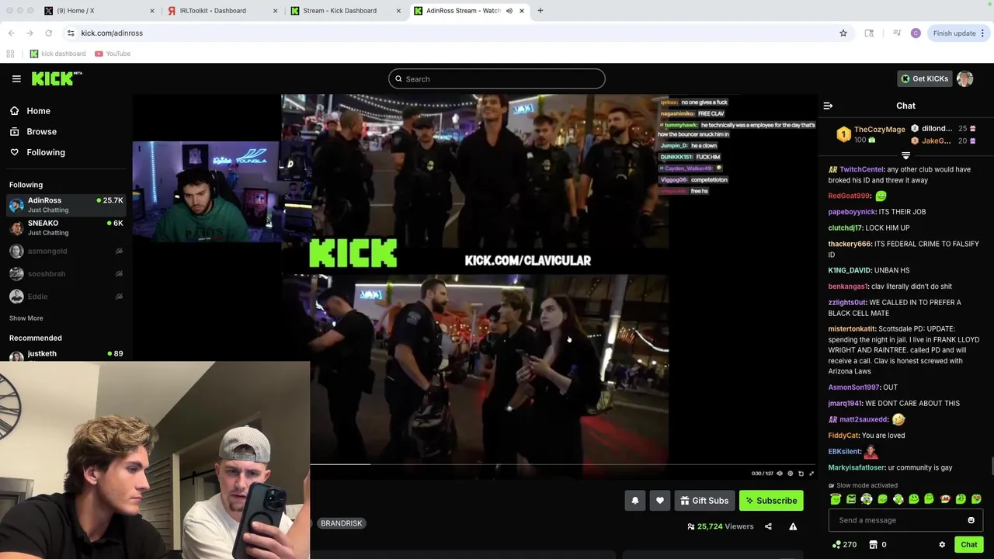Click username mistertonkatit in chat
994x559 pixels.
851,329
